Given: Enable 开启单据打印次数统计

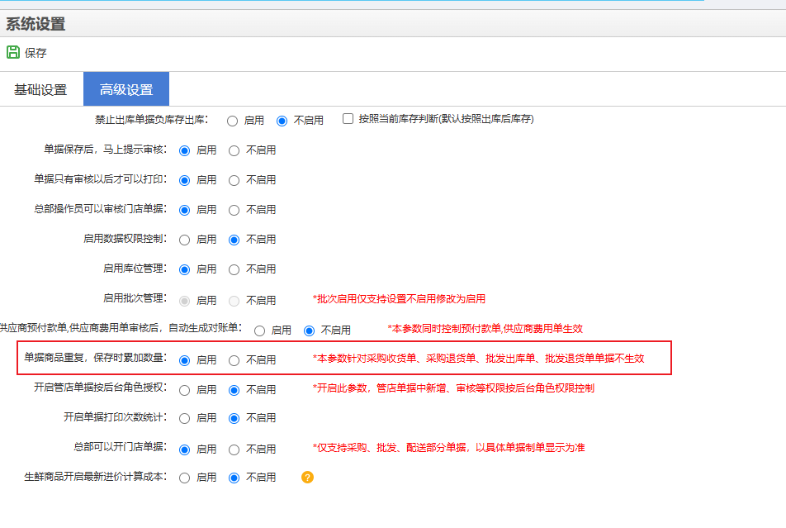Looking at the screenshot, I should 185,418.
